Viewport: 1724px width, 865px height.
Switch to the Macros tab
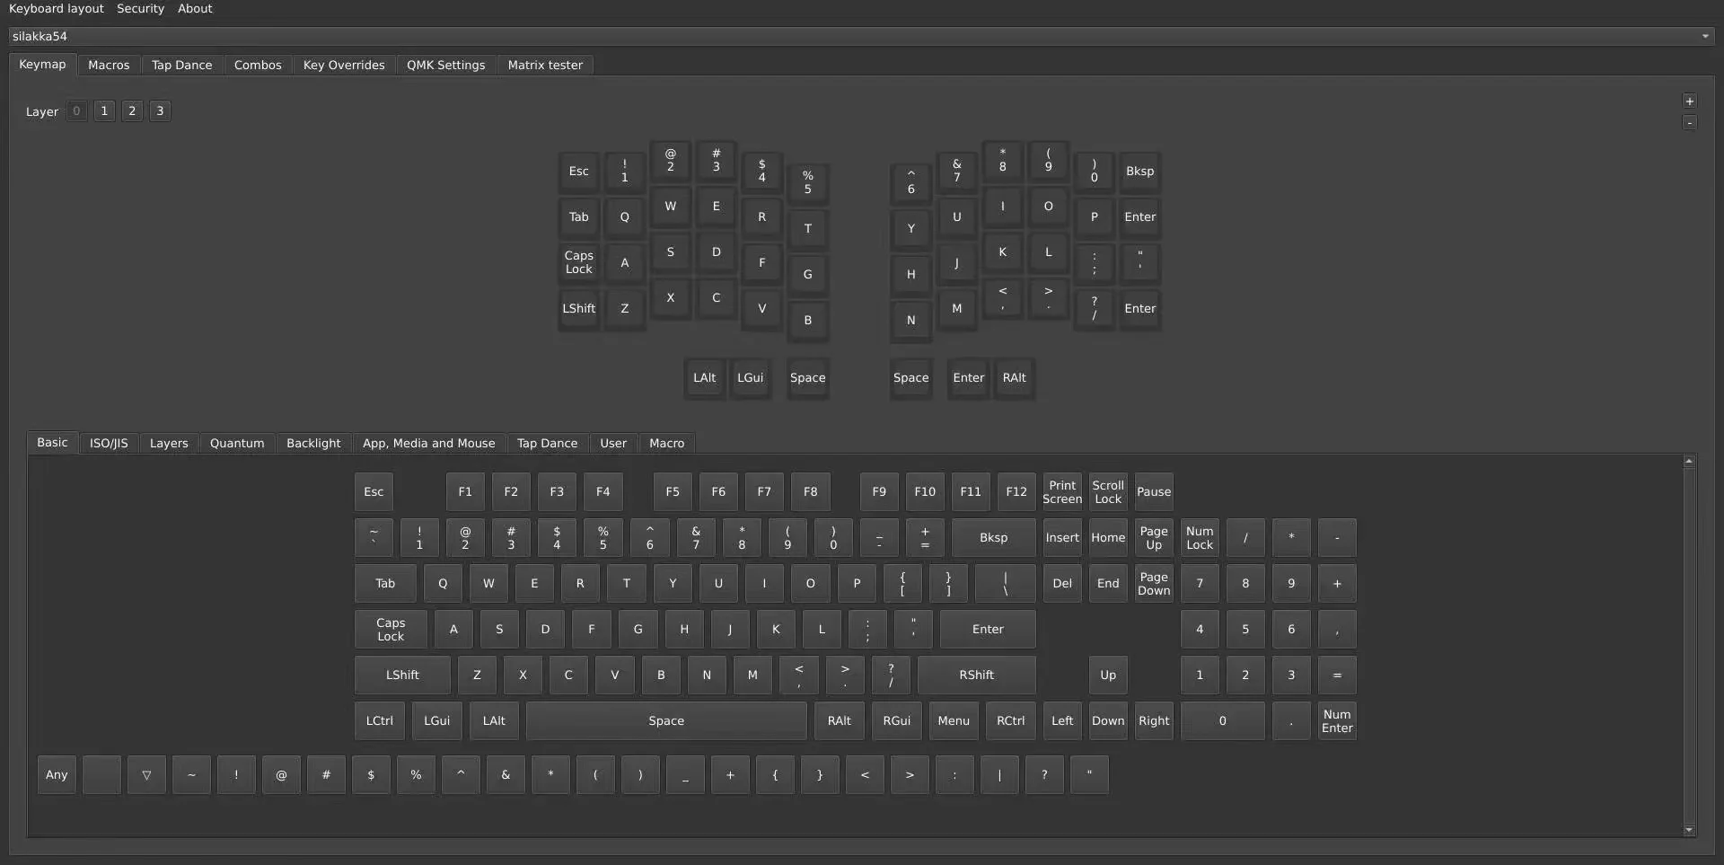pyautogui.click(x=109, y=65)
